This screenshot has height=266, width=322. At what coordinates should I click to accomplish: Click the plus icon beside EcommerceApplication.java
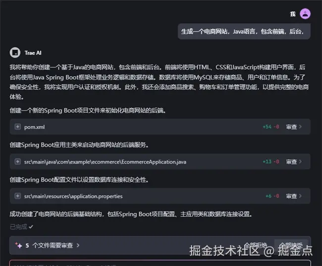click(18, 162)
